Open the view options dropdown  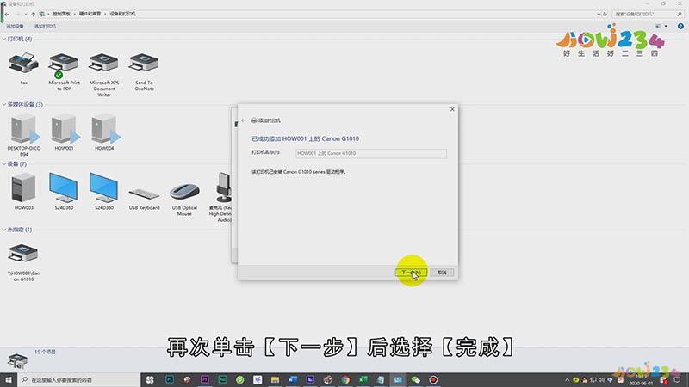pyautogui.click(x=666, y=27)
